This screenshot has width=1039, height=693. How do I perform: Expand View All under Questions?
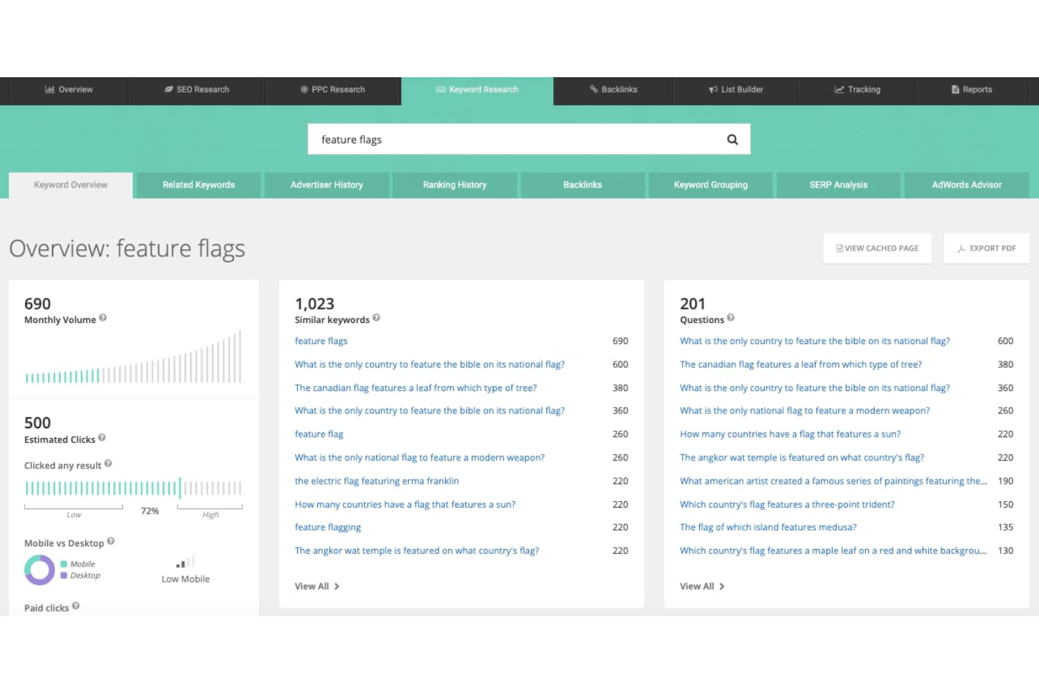point(701,586)
